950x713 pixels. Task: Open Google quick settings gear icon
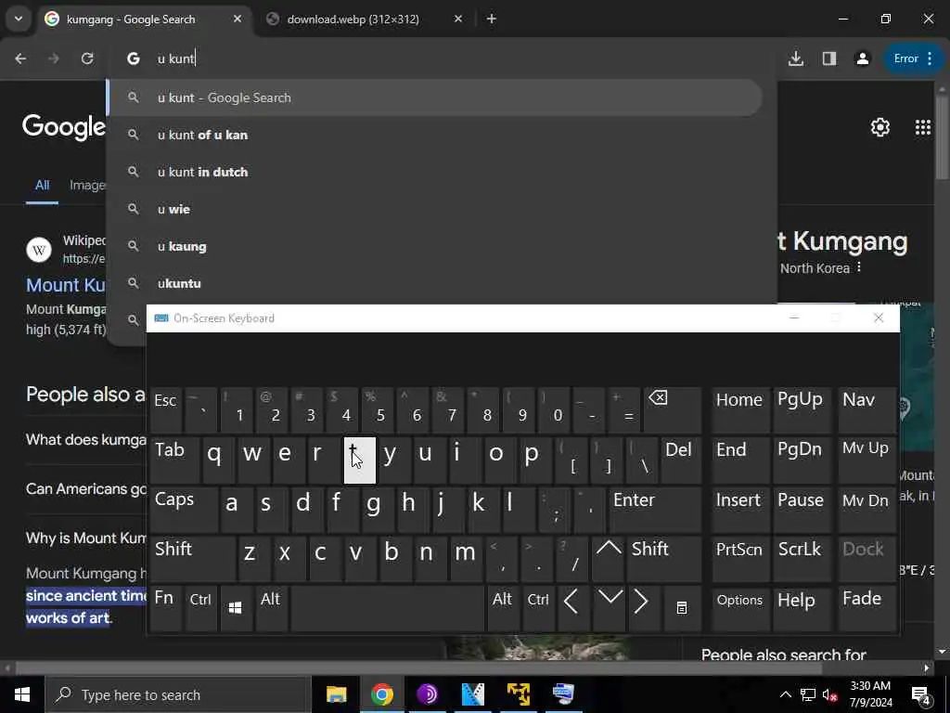(880, 127)
